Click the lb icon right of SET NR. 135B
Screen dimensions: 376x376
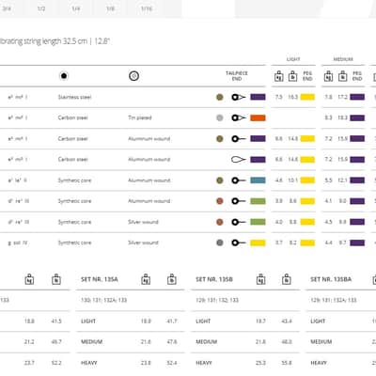click(287, 279)
